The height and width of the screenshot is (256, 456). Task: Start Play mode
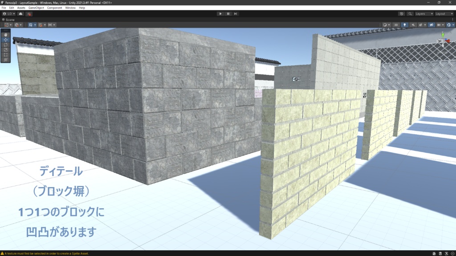click(x=220, y=14)
